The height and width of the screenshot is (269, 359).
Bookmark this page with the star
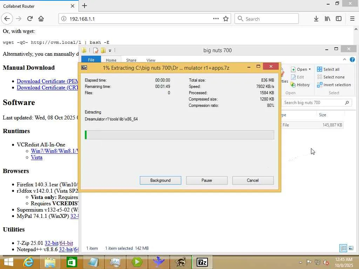[x=226, y=19]
